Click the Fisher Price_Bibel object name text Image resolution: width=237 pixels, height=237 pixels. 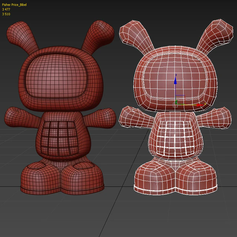tap(14, 5)
